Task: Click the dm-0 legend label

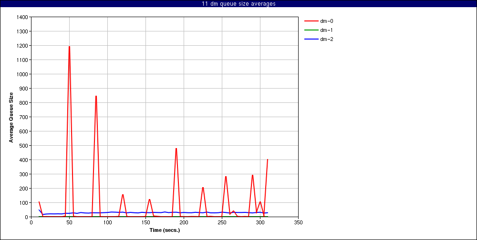Action: [327, 21]
